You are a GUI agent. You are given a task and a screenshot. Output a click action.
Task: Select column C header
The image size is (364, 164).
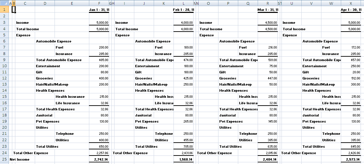(25, 3)
